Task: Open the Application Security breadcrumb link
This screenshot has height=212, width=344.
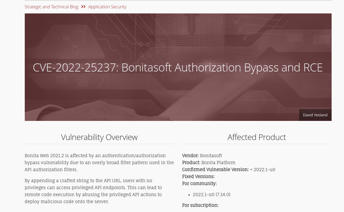Action: [x=107, y=7]
